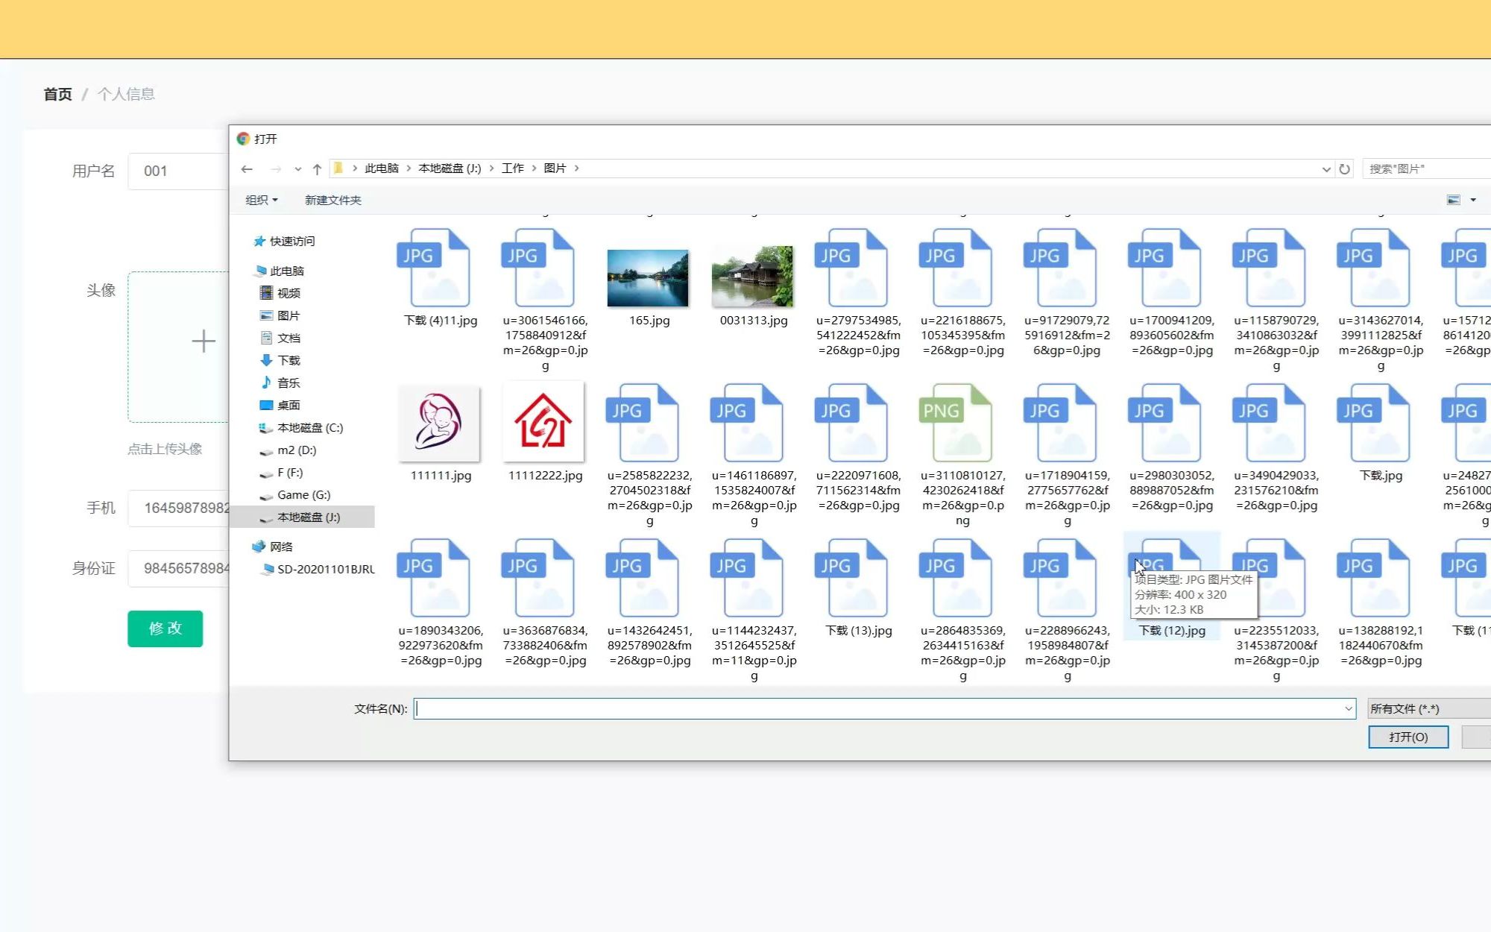Select the 111111.jpg mother-and-child logo image

pyautogui.click(x=438, y=424)
